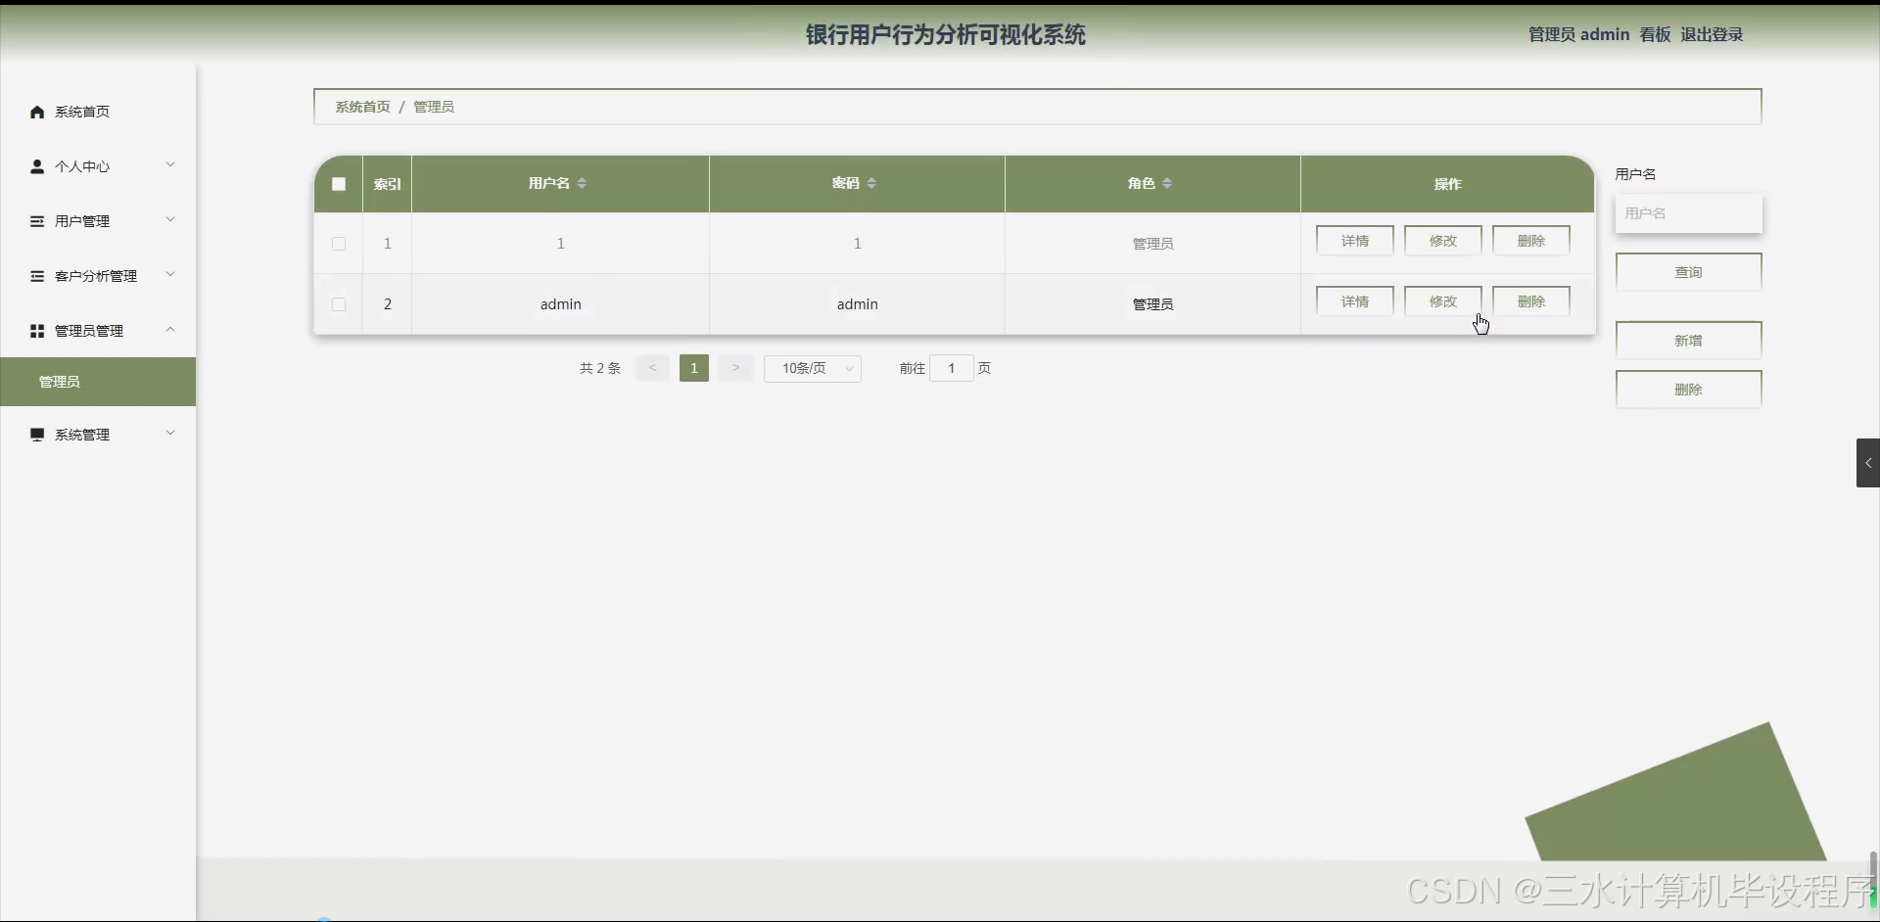
Task: Click the sort arrows on 角色 column
Action: (1167, 183)
